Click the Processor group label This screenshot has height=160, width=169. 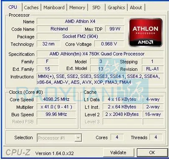19,15
